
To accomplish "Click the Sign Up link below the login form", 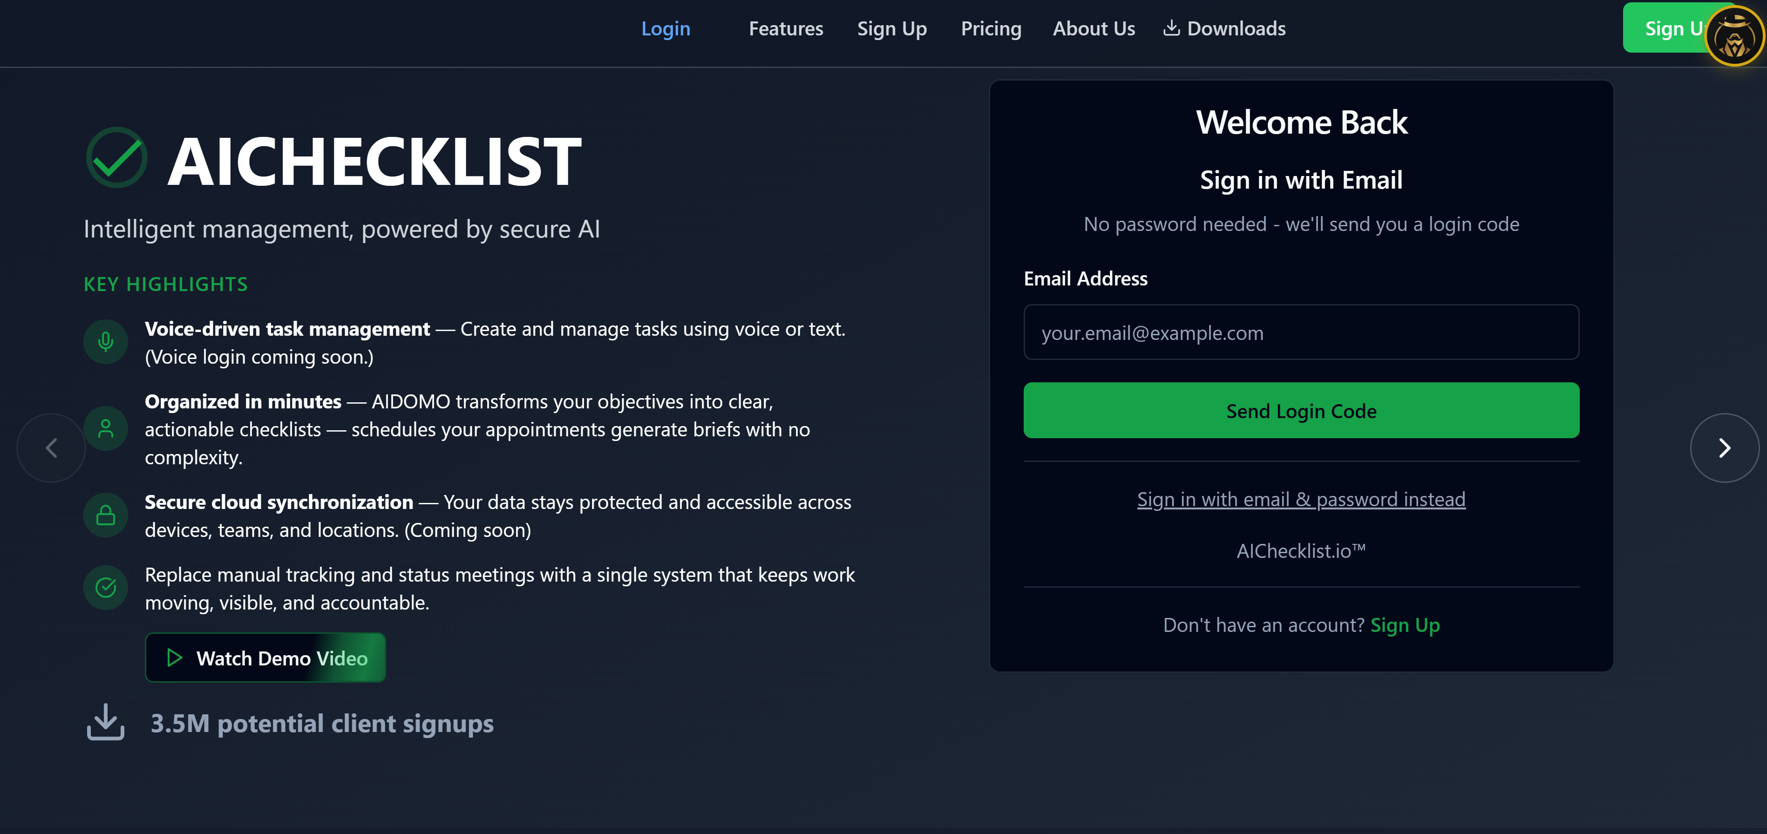I will (1405, 625).
